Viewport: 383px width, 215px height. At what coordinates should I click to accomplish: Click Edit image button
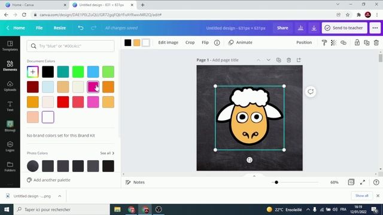tap(168, 42)
